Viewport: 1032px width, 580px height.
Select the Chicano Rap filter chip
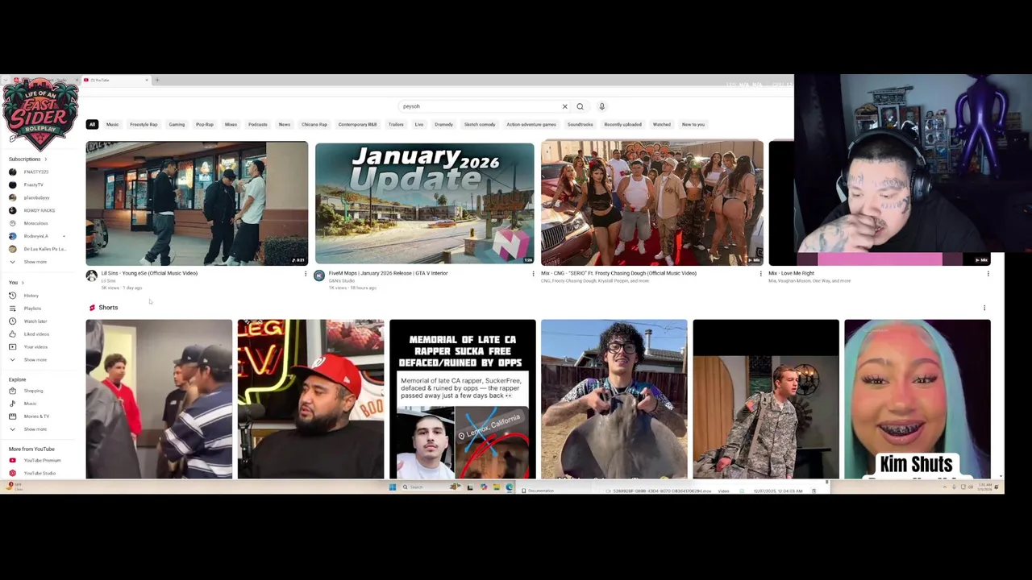click(x=314, y=124)
